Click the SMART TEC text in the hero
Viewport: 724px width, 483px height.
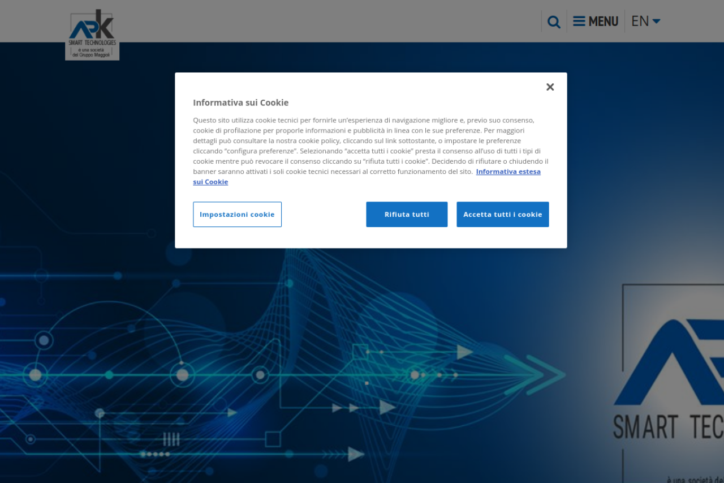pyautogui.click(x=667, y=428)
